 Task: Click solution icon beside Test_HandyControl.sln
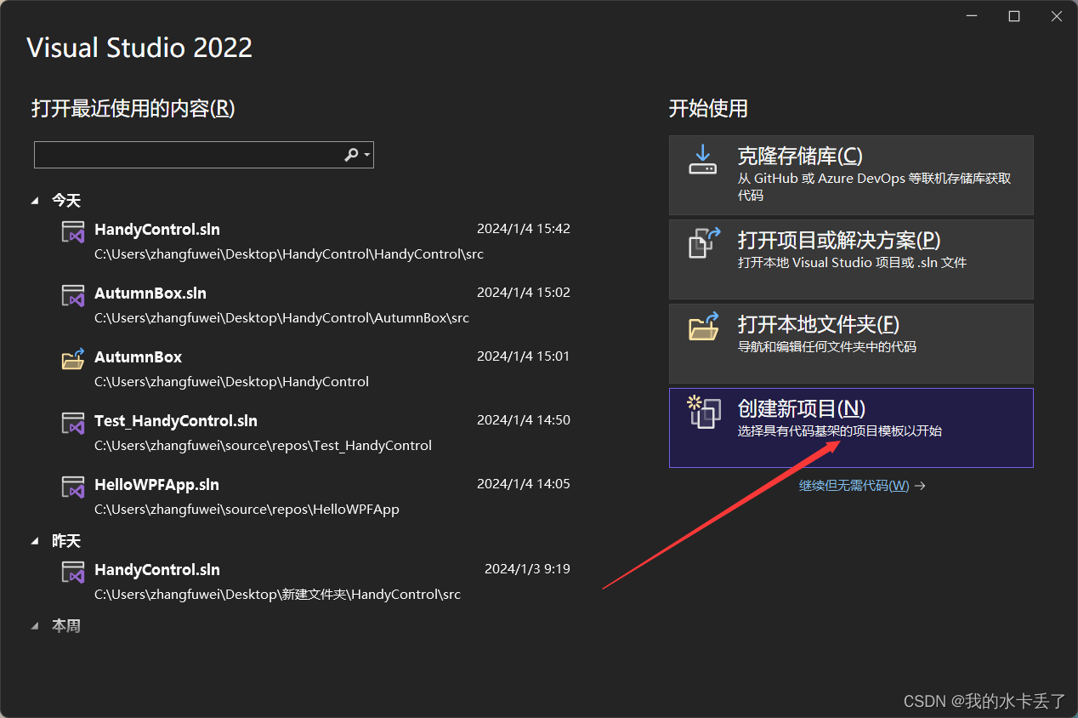[73, 423]
